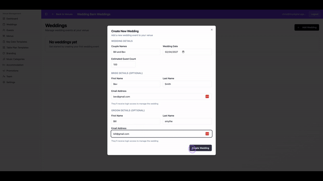Click the Logout button

pos(315,14)
